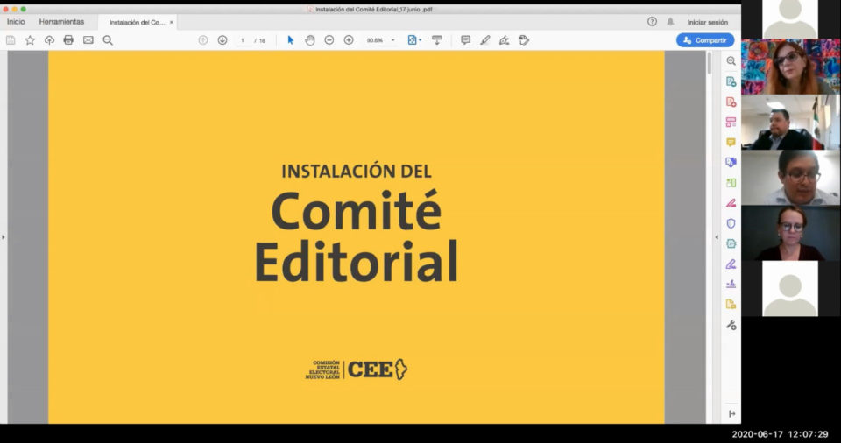Switch to the Inicio tab
841x443 pixels.
coord(16,22)
